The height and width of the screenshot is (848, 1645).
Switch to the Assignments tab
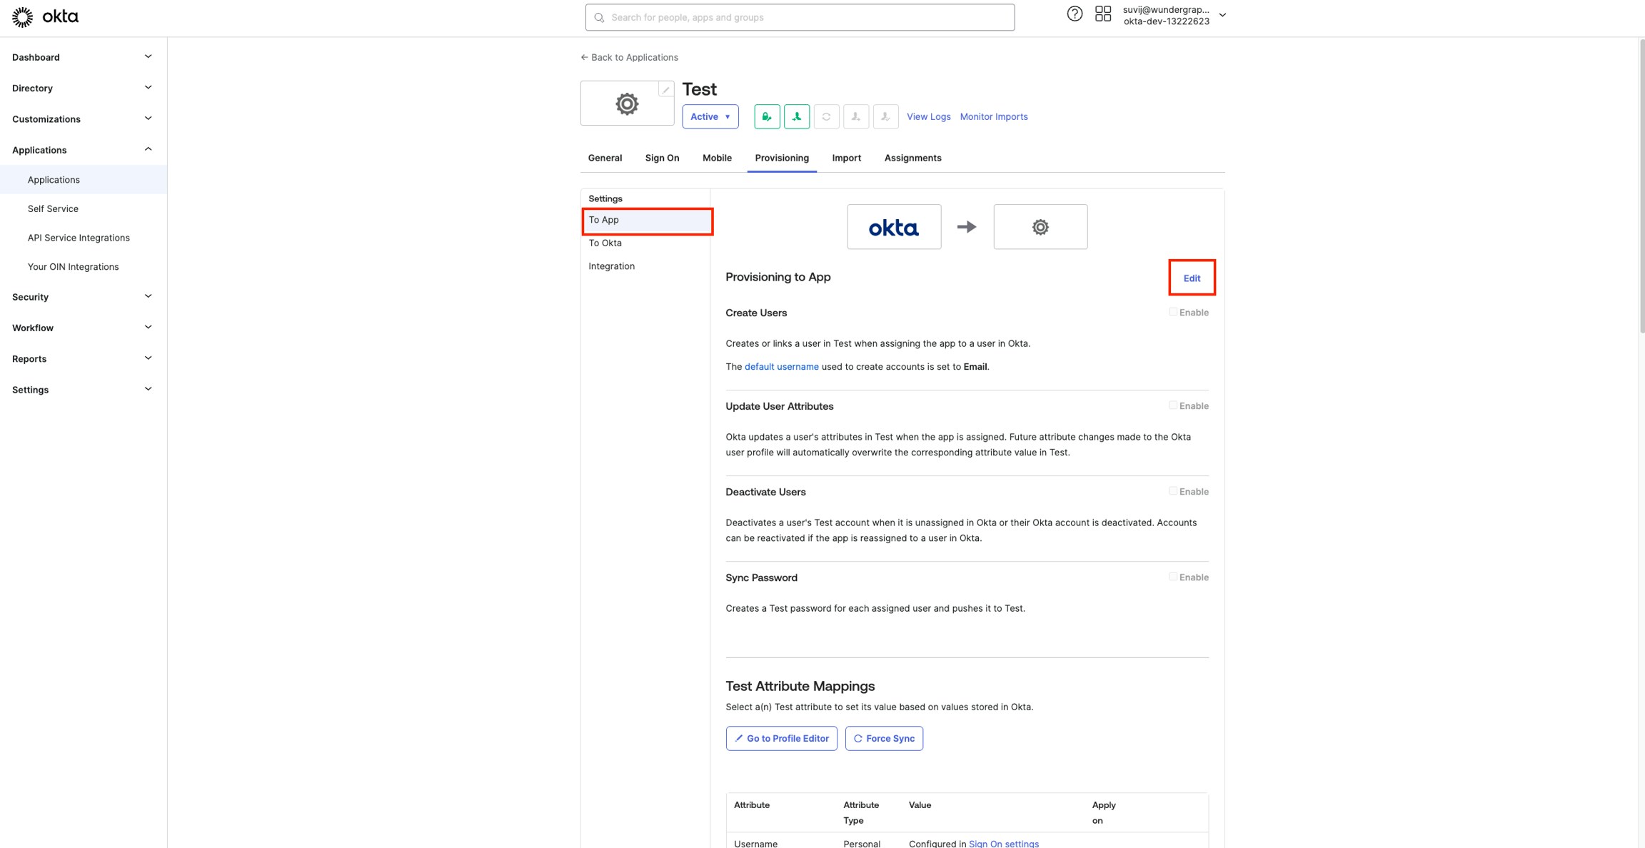point(912,158)
